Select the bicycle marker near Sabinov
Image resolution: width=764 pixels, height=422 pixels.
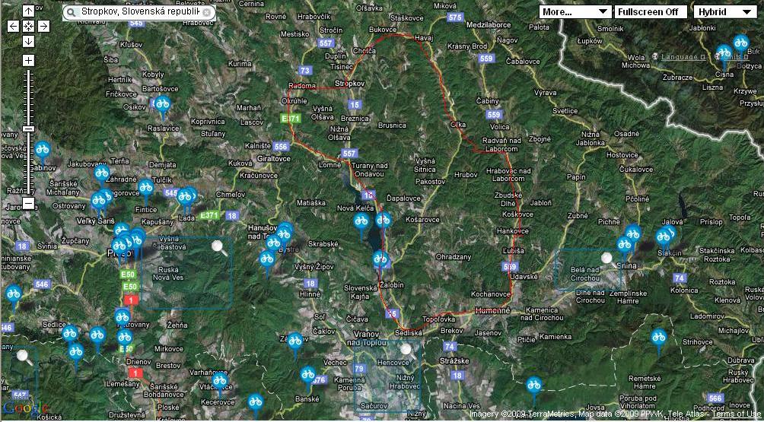(42, 149)
